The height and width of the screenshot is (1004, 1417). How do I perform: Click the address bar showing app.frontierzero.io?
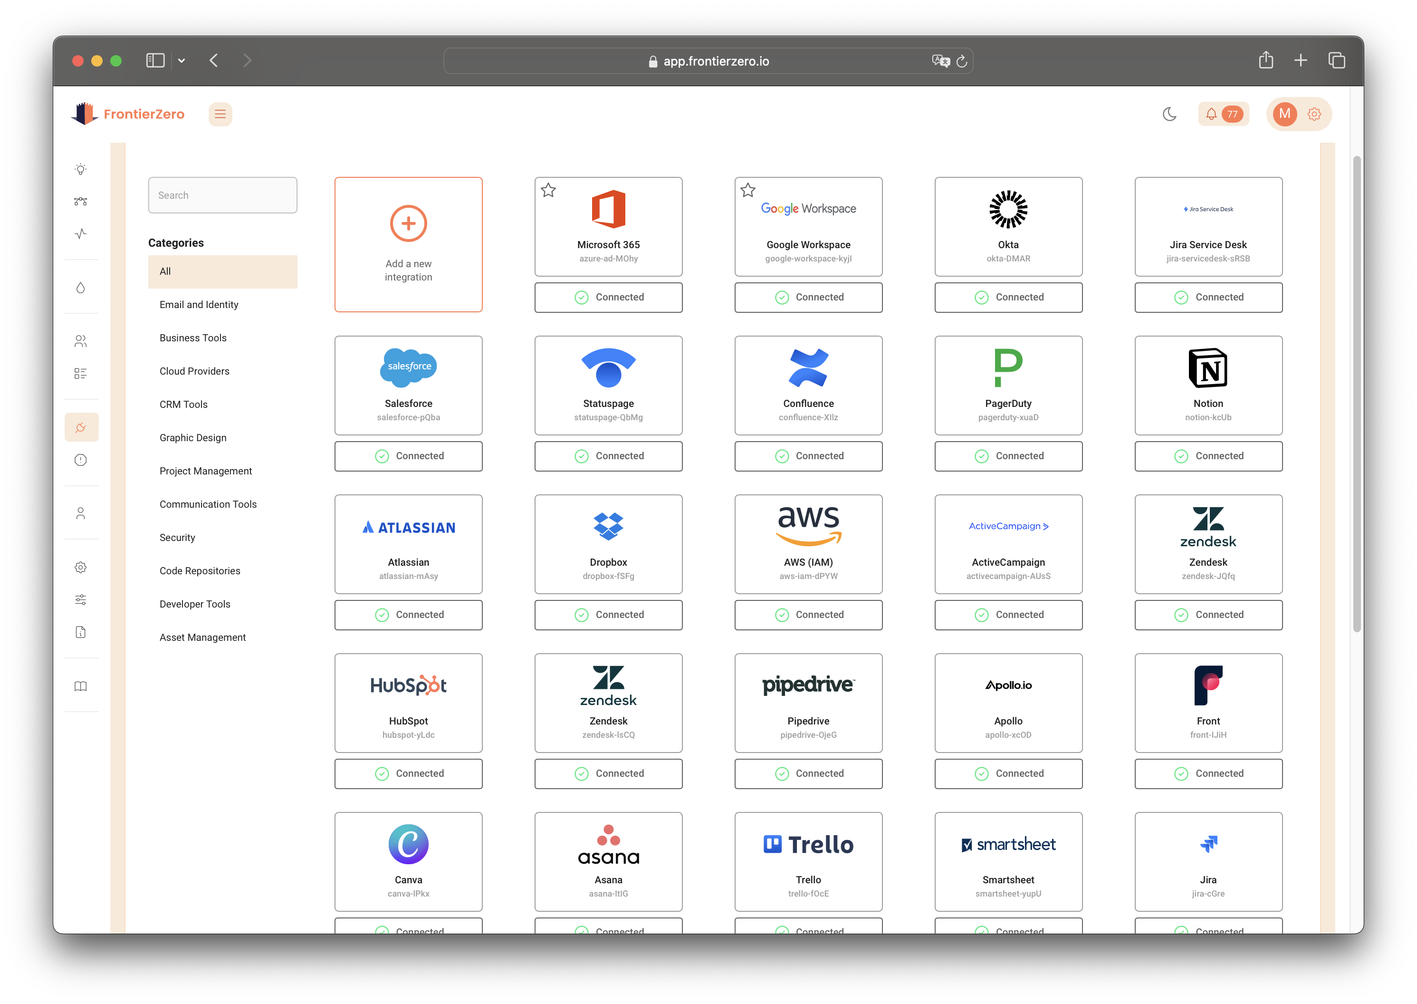pyautogui.click(x=708, y=61)
